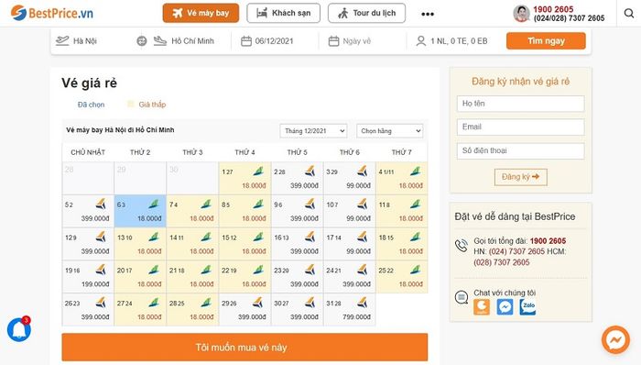Focus the Số điện thoại input field
The image size is (641, 365).
point(520,151)
